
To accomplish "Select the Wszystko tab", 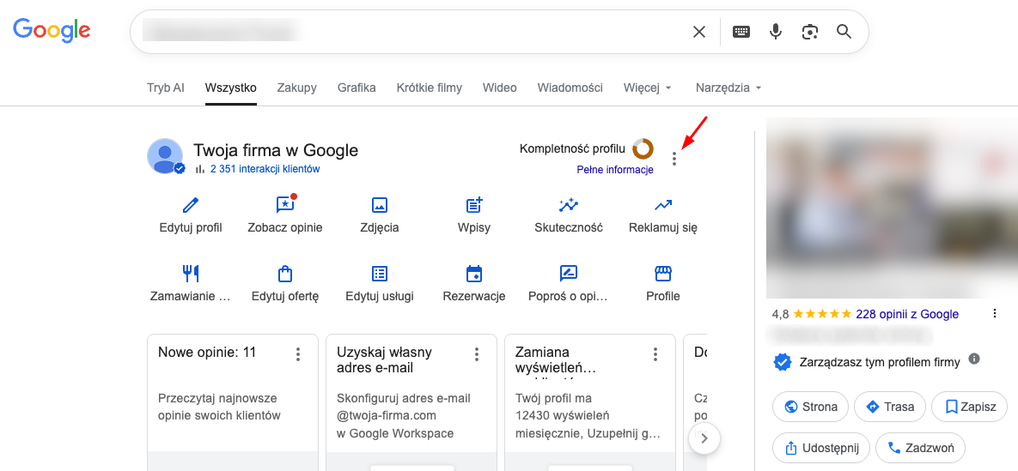I will (230, 88).
